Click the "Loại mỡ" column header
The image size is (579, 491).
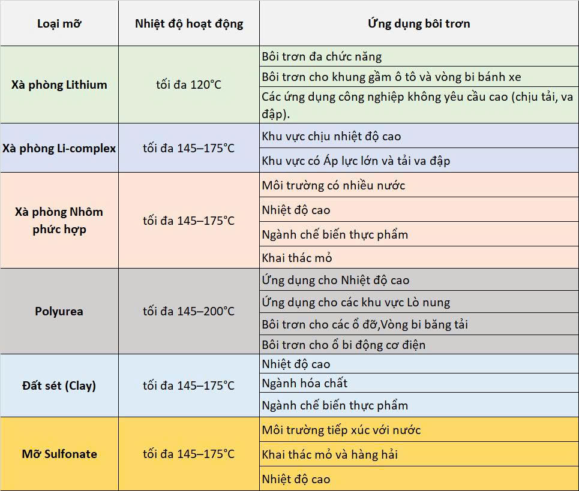[59, 24]
